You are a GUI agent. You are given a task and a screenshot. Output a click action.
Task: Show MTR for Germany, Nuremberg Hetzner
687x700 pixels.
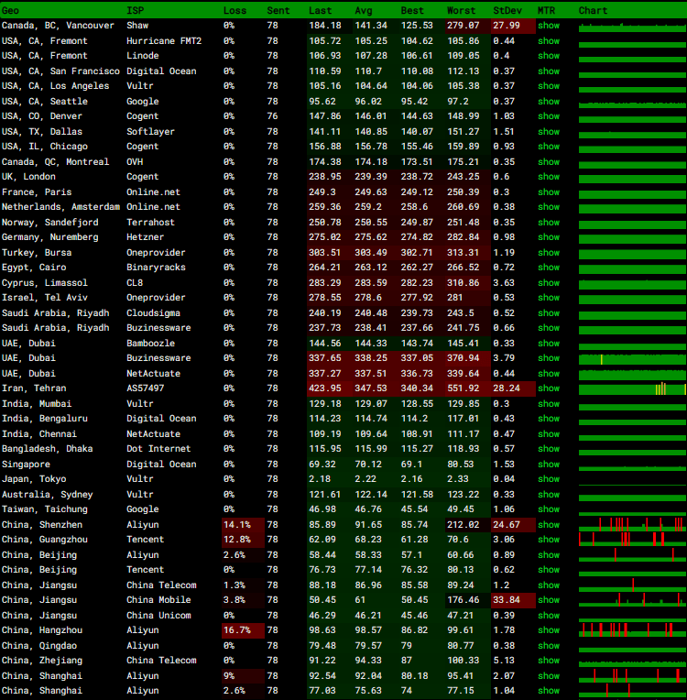pyautogui.click(x=549, y=237)
